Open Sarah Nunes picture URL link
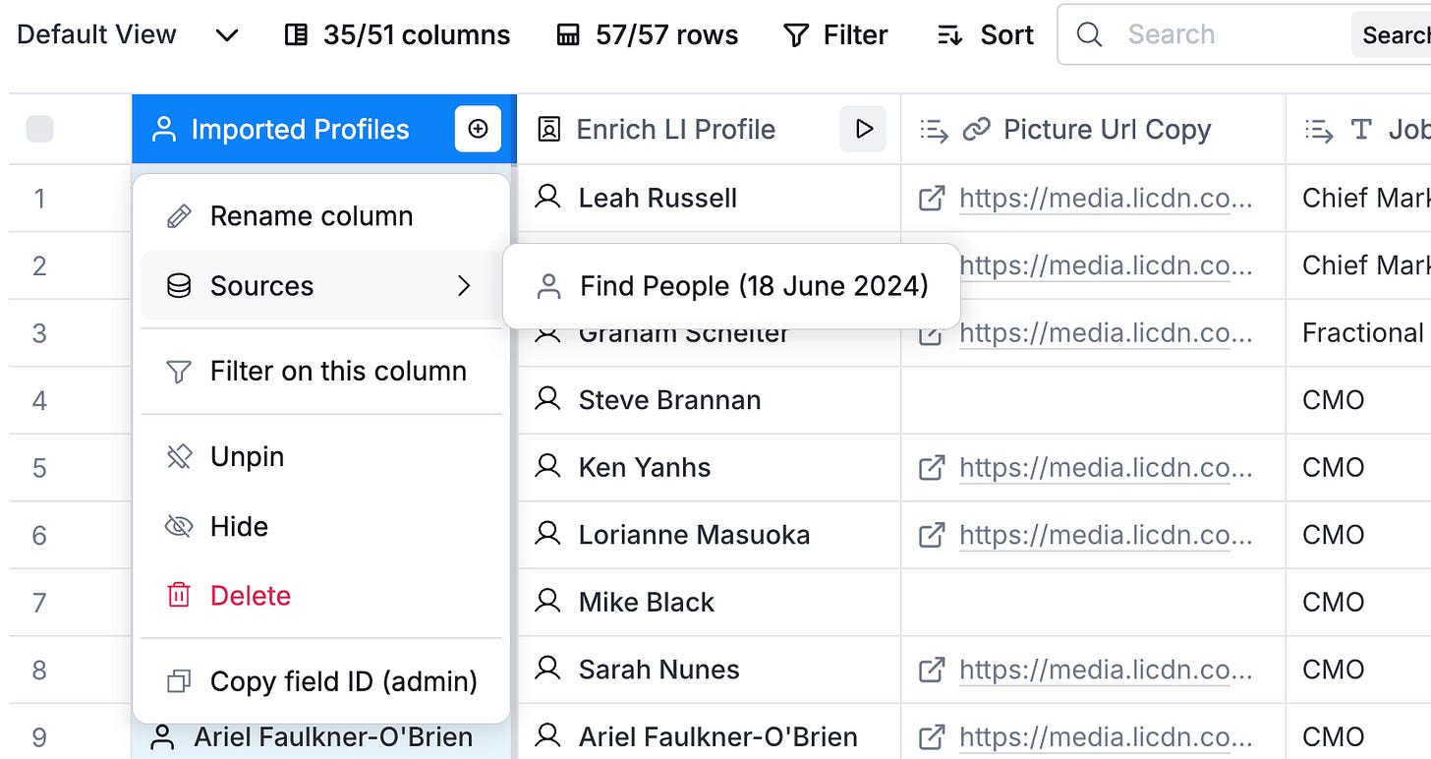1431x759 pixels. pos(1106,670)
